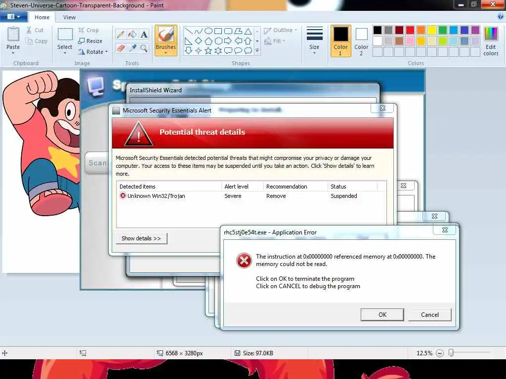Click the Crop command
Screen dimensions: 506x379
(88, 30)
